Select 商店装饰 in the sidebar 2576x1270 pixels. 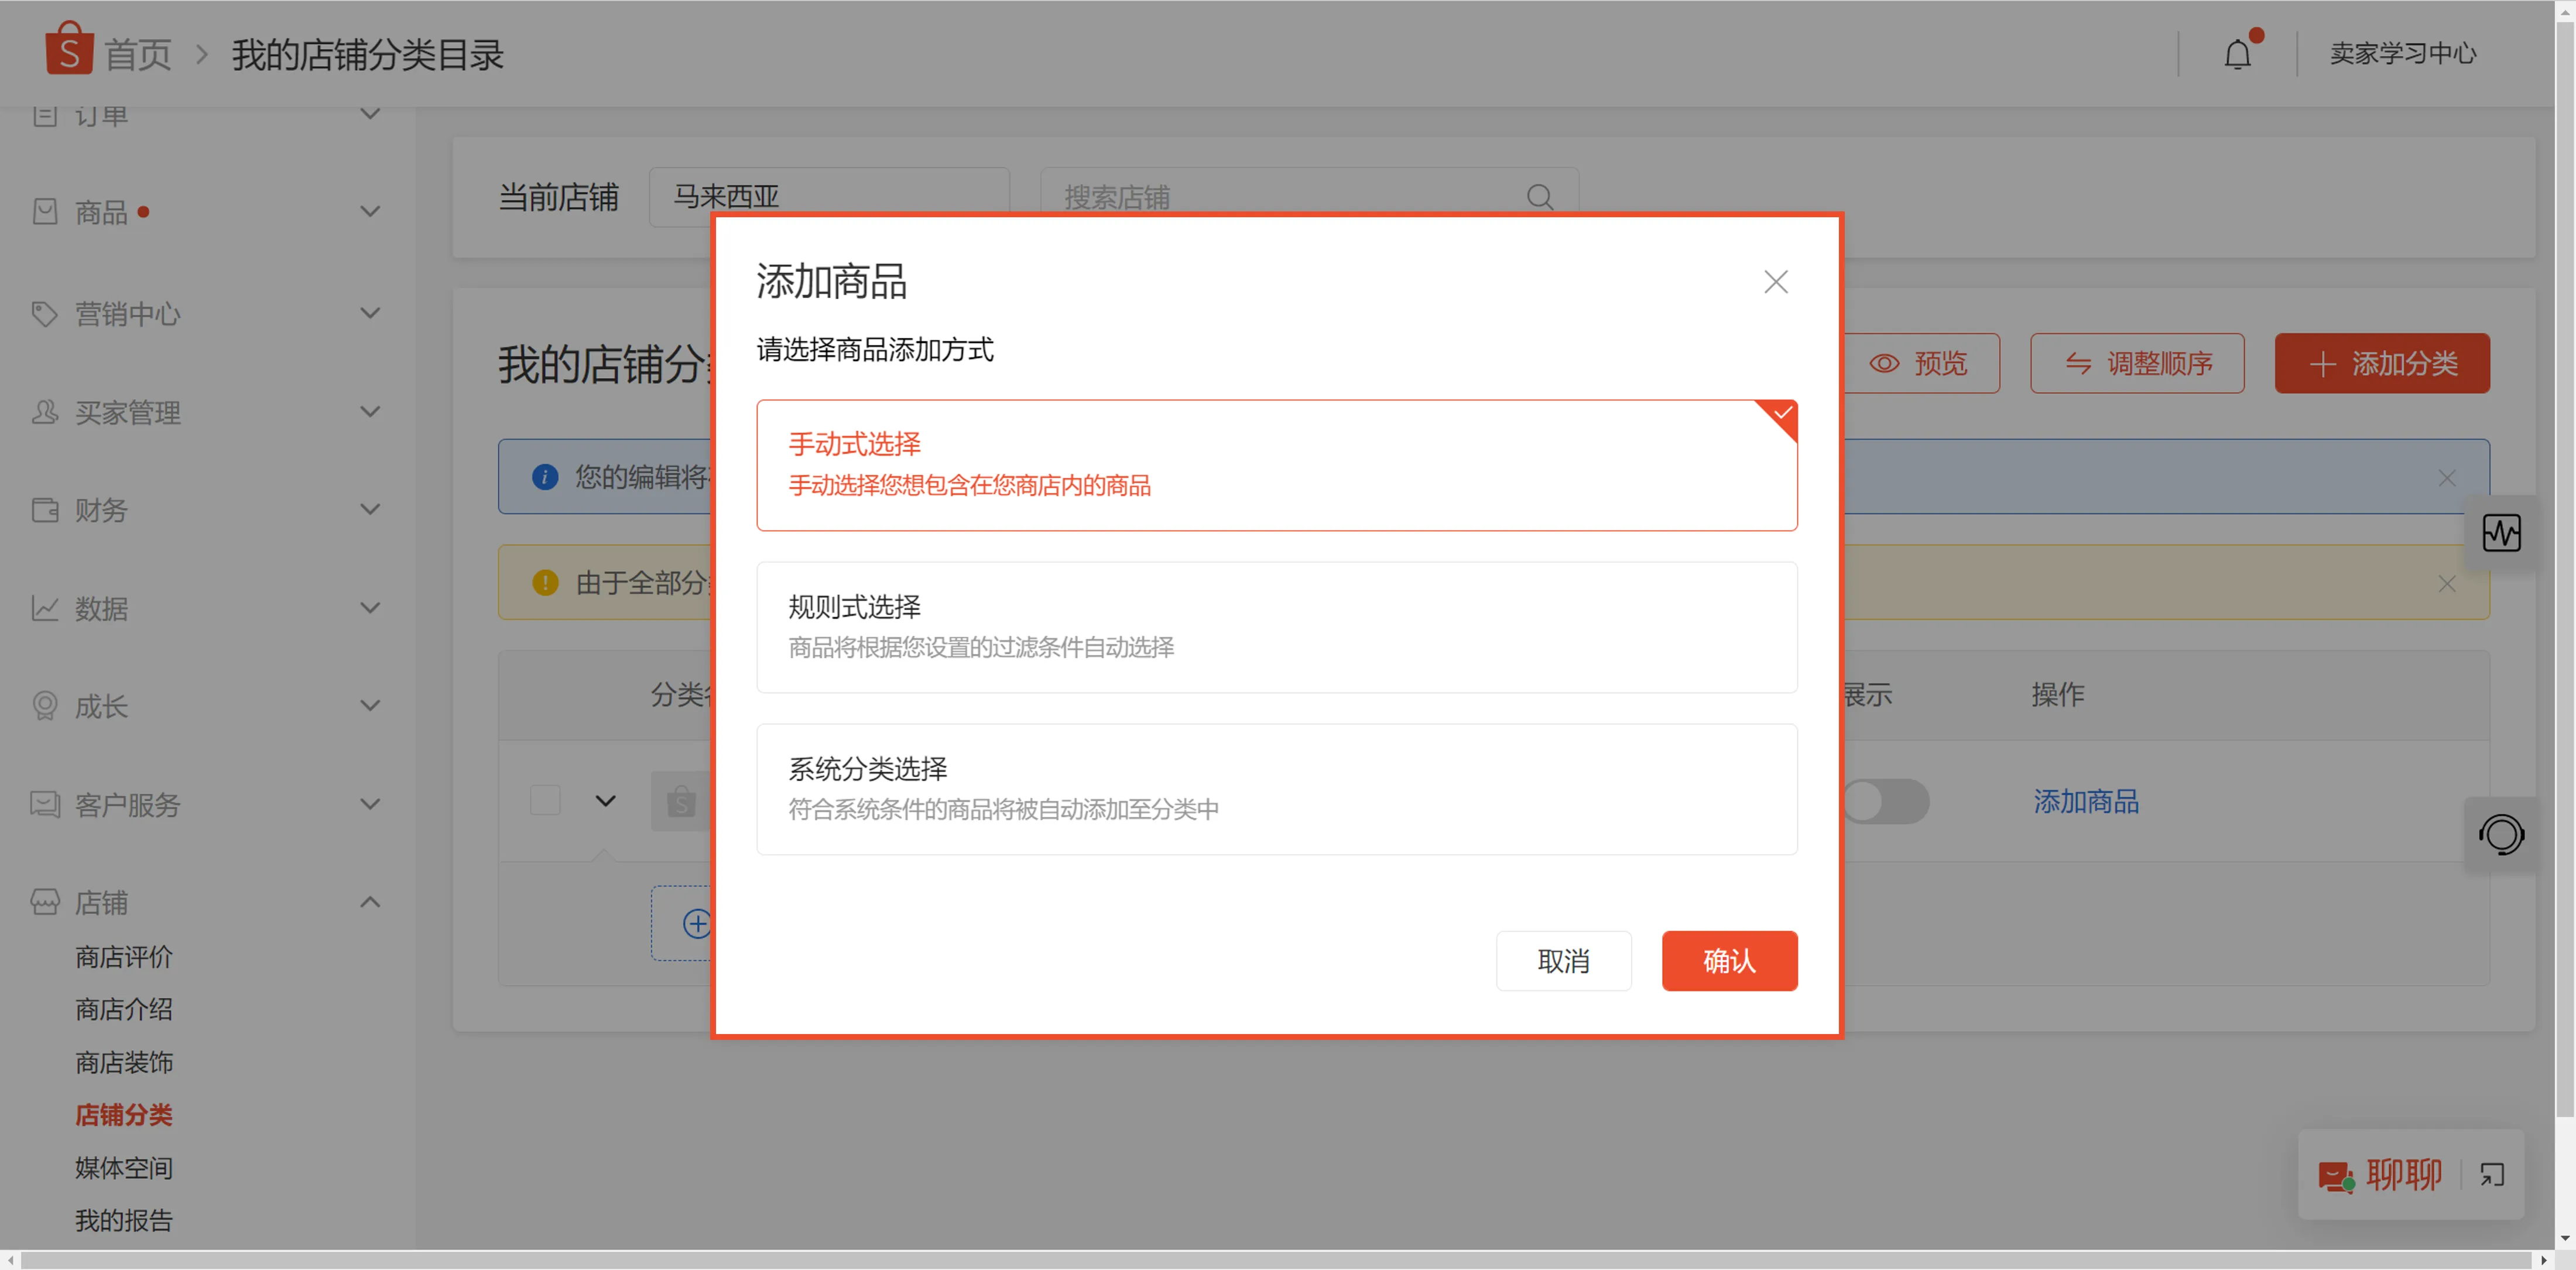coord(123,1062)
